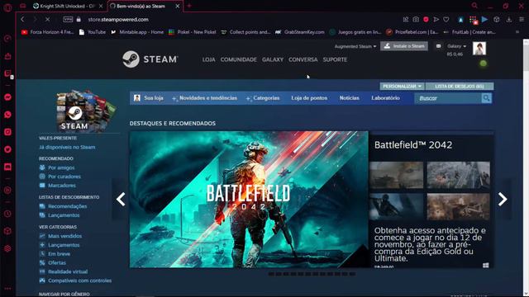Open the Player icon in the sidebar
This screenshot has width=529, height=297.
(x=7, y=191)
